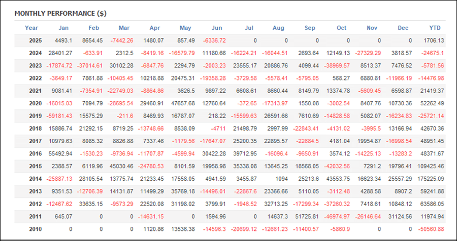
Task: Click the YTD column header
Action: pos(435,28)
